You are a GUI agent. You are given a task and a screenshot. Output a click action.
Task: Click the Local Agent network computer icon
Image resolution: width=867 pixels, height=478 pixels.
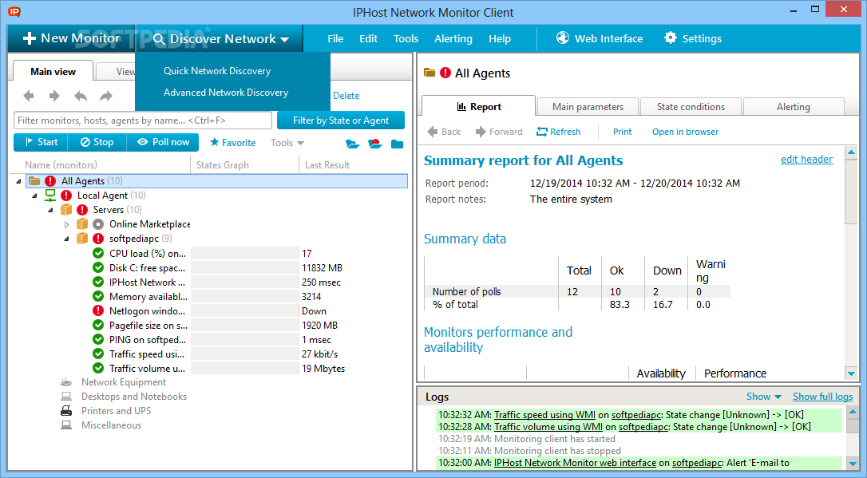click(x=50, y=195)
